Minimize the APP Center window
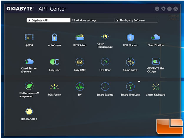Screen dimensions: 184x138 [170, 9]
